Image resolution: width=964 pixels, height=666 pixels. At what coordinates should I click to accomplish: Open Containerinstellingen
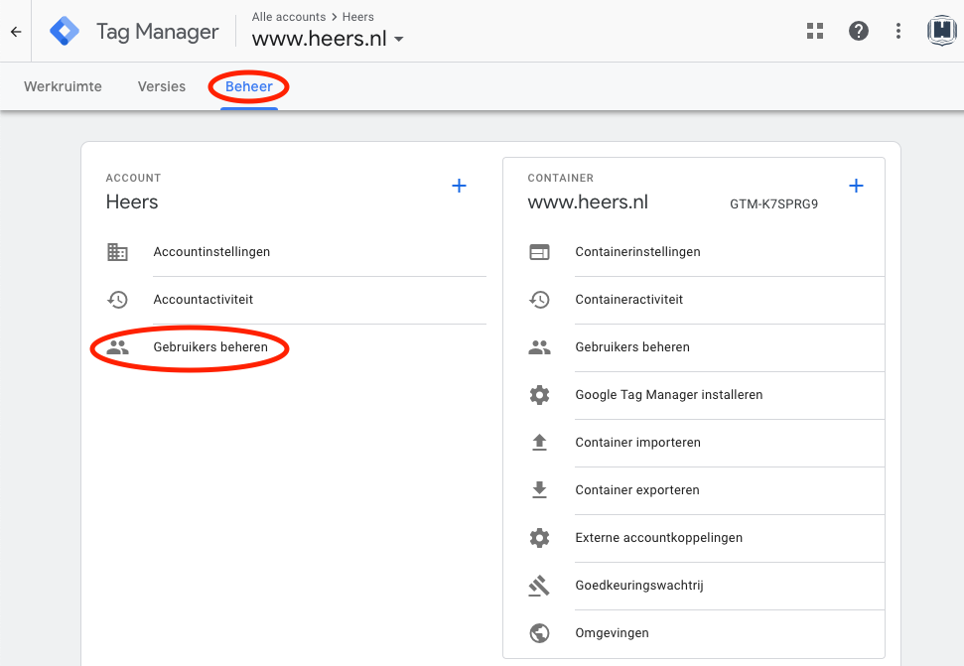pos(637,252)
